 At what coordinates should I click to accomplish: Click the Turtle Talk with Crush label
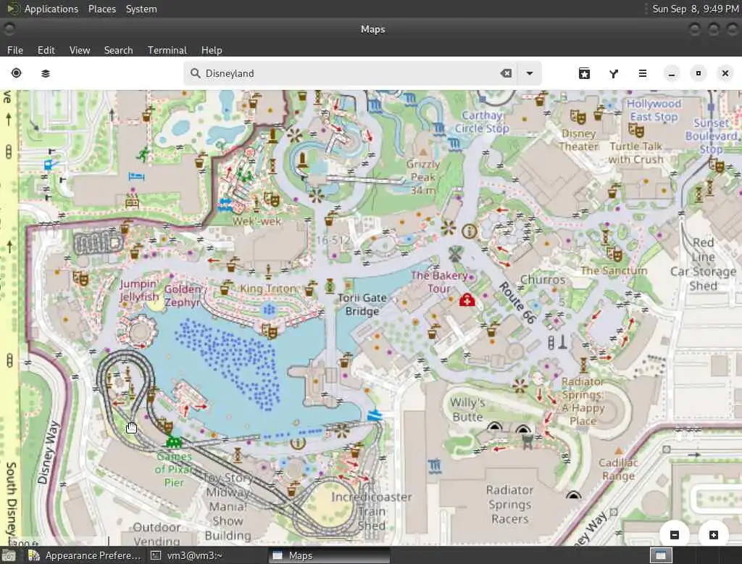click(x=636, y=152)
